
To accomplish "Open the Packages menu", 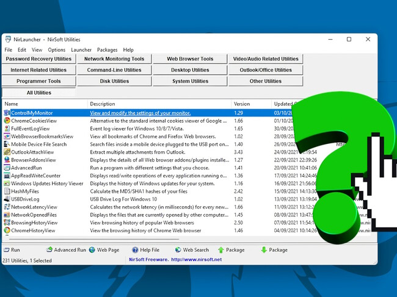I will point(107,50).
